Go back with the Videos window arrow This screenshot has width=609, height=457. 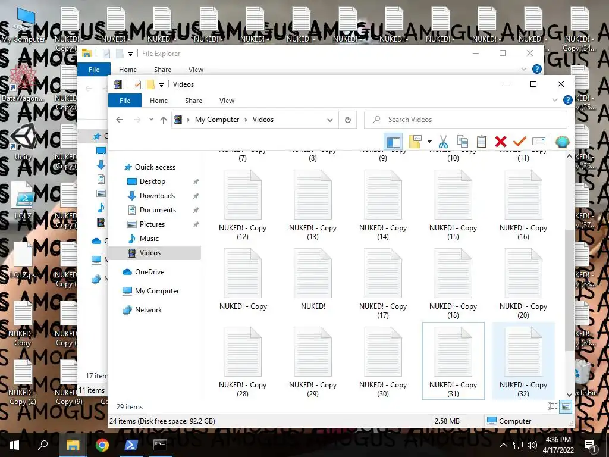click(120, 120)
